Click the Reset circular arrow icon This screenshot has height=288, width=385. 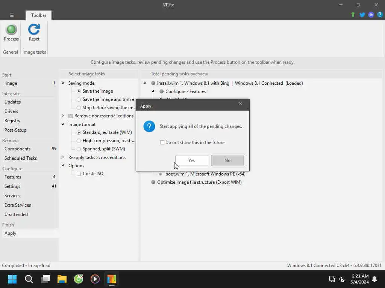point(34,29)
